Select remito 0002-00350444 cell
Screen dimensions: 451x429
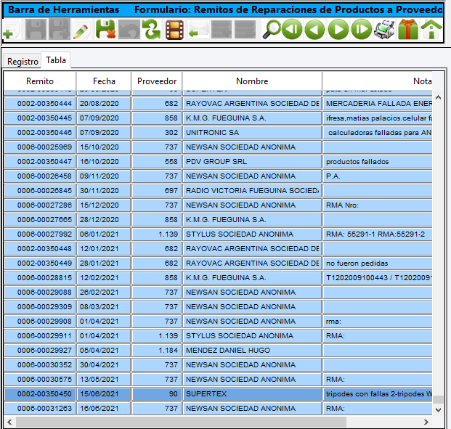click(40, 104)
